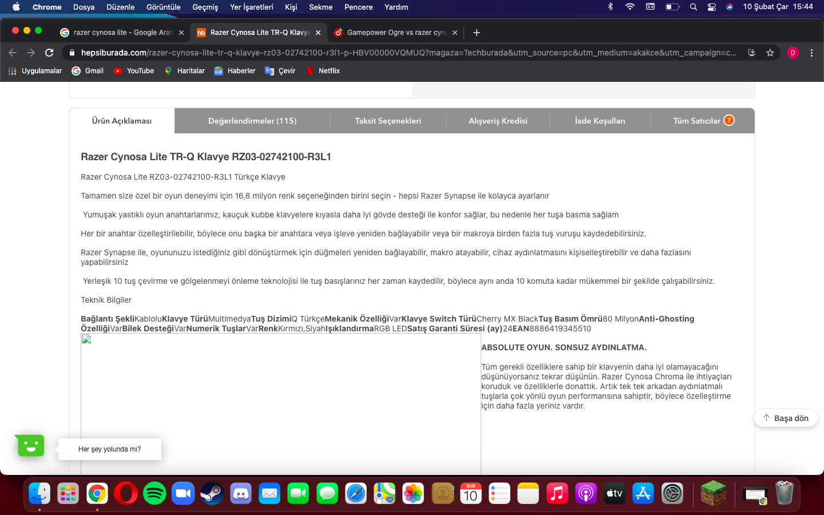This screenshot has width=824, height=515.
Task: Open Finder from the Dock
Action: pyautogui.click(x=39, y=493)
